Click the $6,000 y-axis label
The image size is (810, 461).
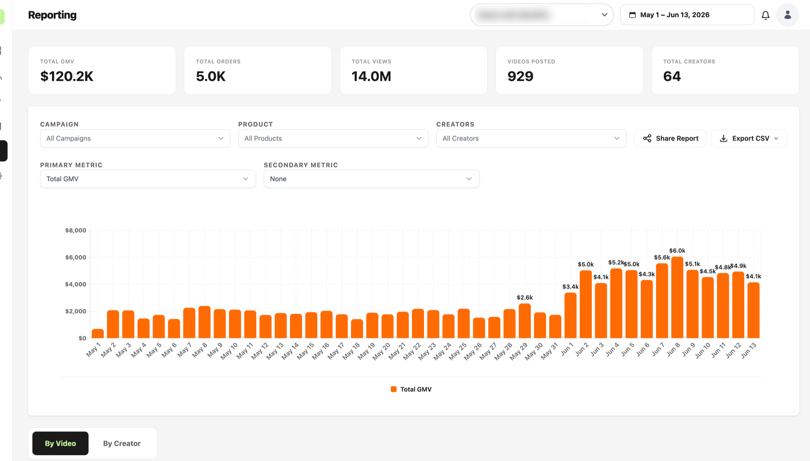point(76,257)
